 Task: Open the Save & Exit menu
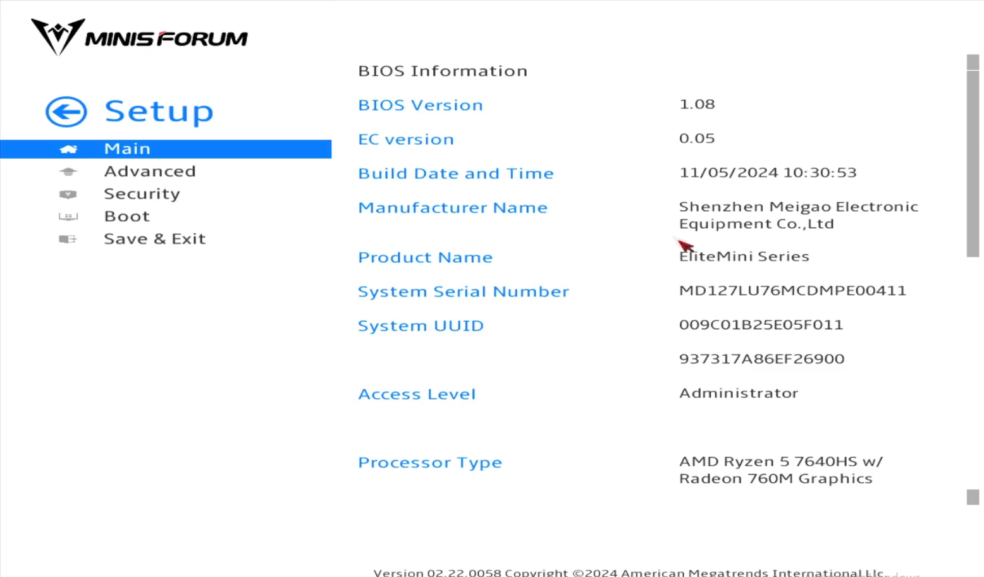[154, 239]
